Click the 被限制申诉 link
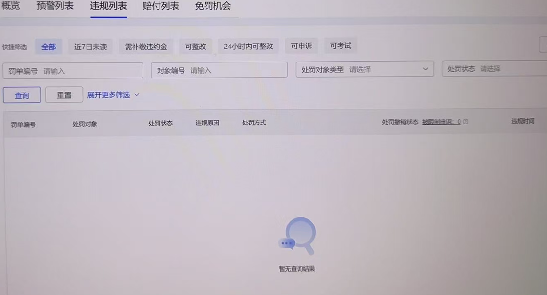This screenshot has height=295, width=547. (x=441, y=122)
